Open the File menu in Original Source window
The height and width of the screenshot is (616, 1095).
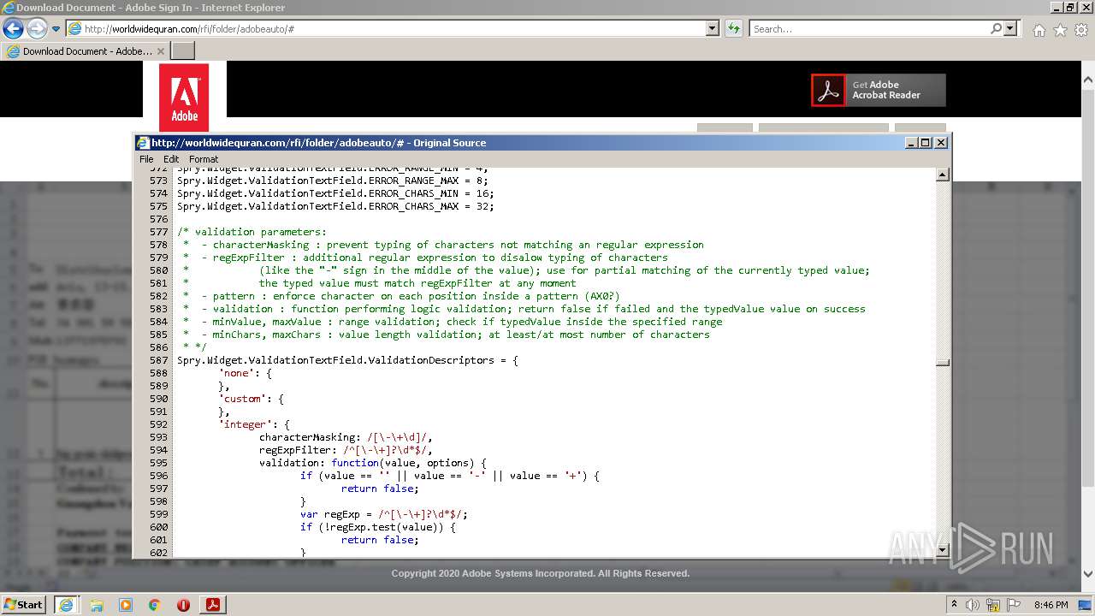point(146,159)
